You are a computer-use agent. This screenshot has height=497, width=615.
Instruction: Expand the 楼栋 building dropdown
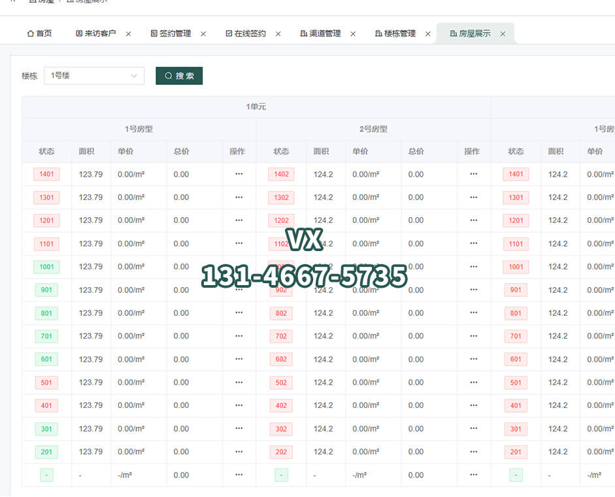tap(94, 76)
